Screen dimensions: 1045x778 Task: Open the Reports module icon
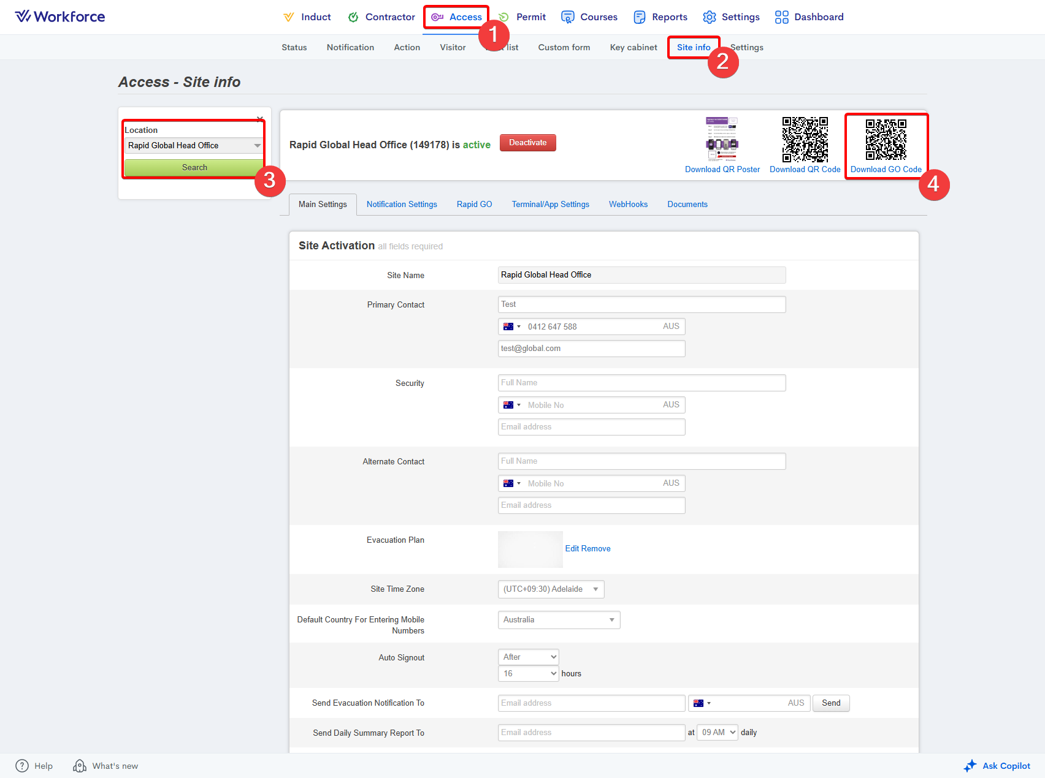coord(640,17)
